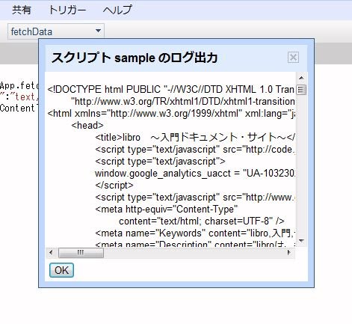
Task: Click the horizontal scrollbar right arrow
Action: 288,252
